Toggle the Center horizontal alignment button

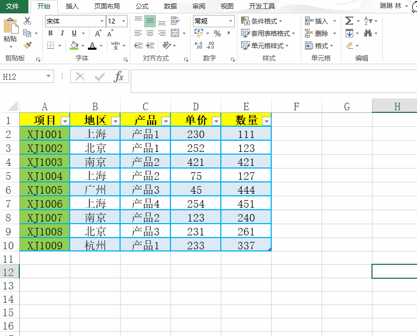click(150, 33)
